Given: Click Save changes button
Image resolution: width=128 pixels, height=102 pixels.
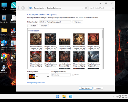Looking at the screenshot, I should pyautogui.click(x=86, y=88).
